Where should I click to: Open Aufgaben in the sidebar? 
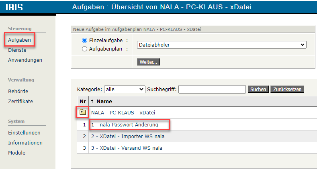tap(19, 40)
